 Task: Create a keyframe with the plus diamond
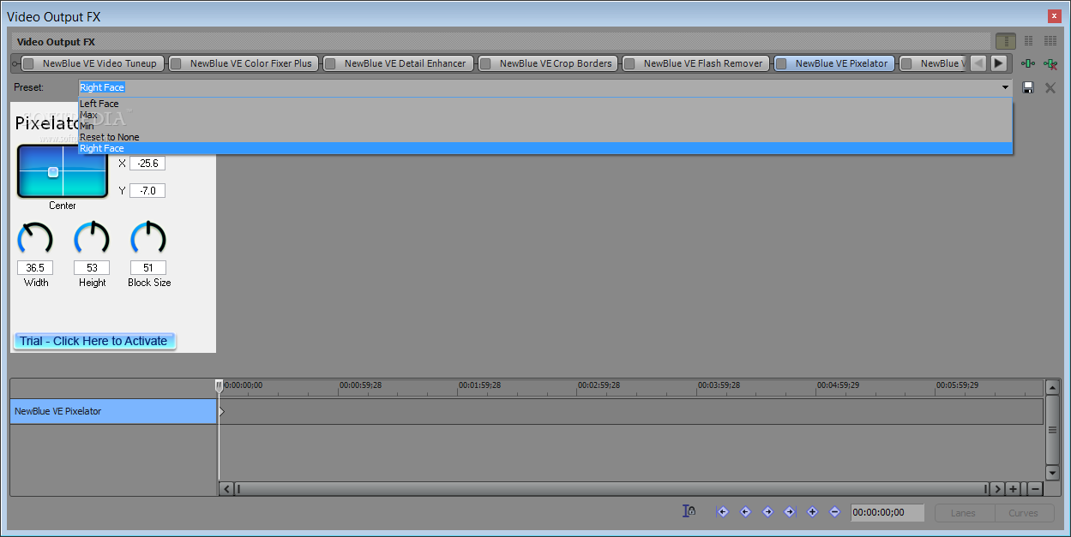[813, 512]
